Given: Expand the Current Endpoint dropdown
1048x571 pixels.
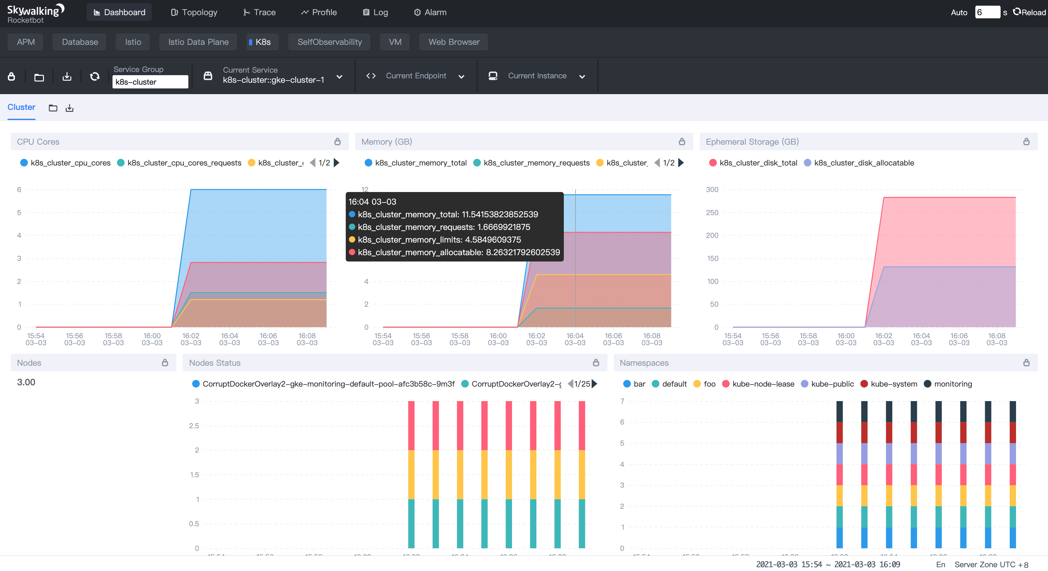Looking at the screenshot, I should click(x=461, y=76).
